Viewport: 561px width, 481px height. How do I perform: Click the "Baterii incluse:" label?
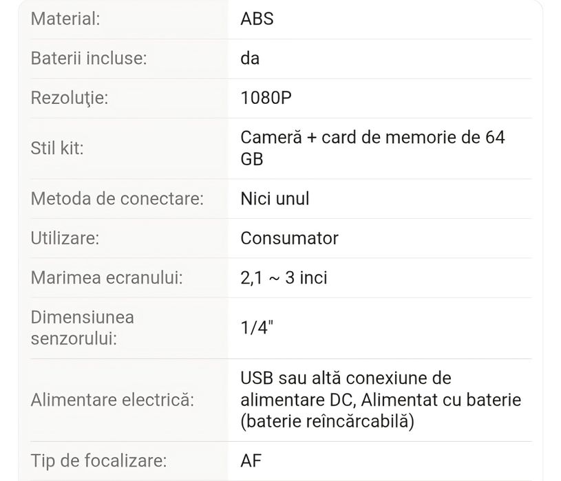89,58
